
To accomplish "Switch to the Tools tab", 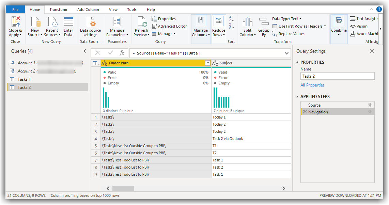I will (x=132, y=10).
